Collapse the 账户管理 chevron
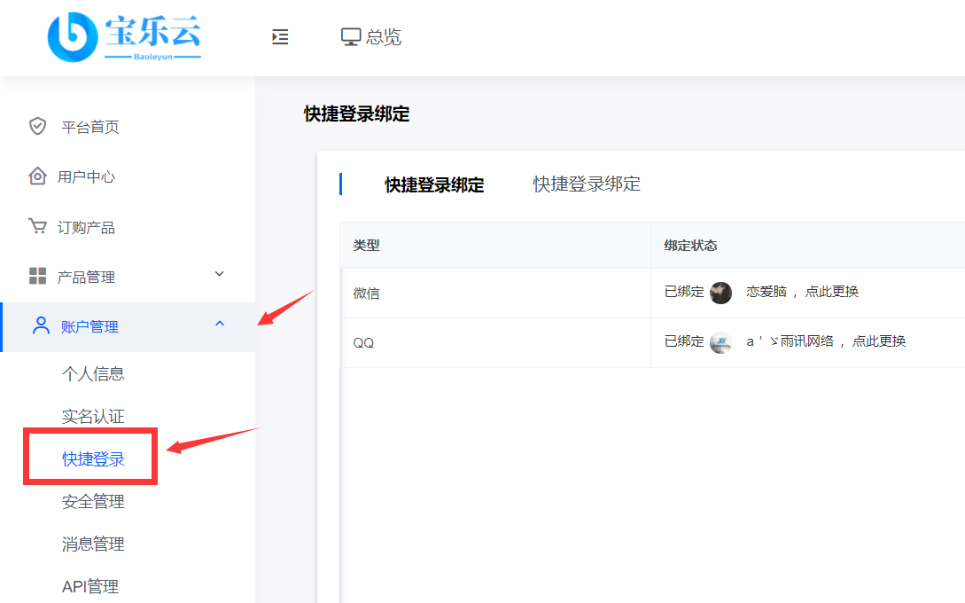 [x=220, y=325]
